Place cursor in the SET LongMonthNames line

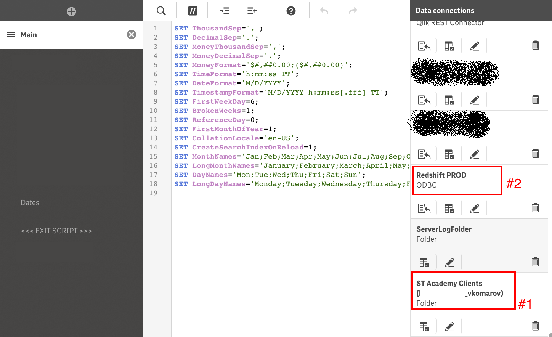click(292, 165)
